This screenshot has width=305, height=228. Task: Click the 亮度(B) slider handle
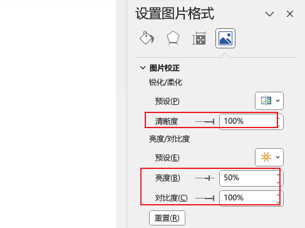(x=209, y=178)
